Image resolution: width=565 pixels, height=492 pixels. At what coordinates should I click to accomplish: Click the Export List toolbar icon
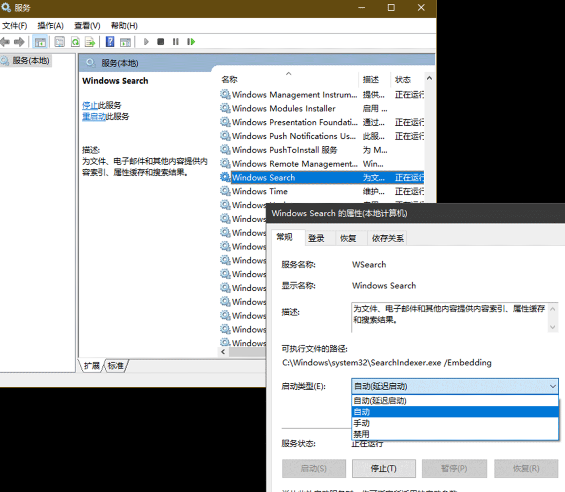[x=90, y=42]
